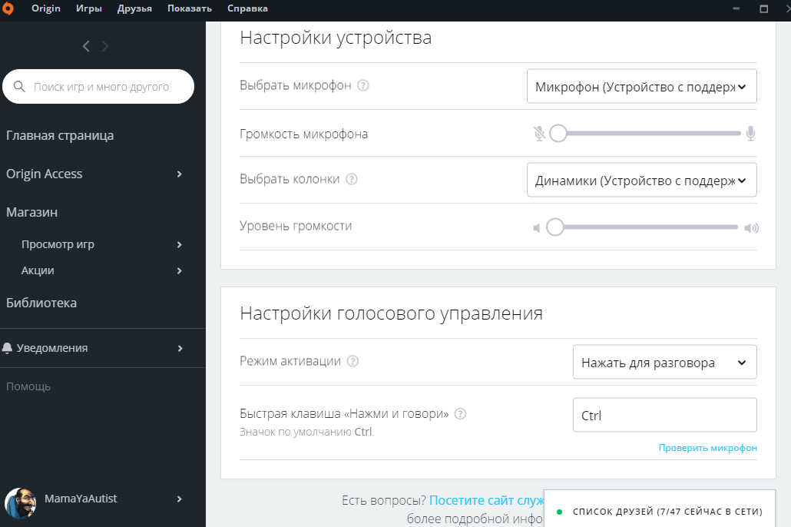Click the push-to-talk hotkey field
The width and height of the screenshot is (791, 527).
(x=664, y=416)
